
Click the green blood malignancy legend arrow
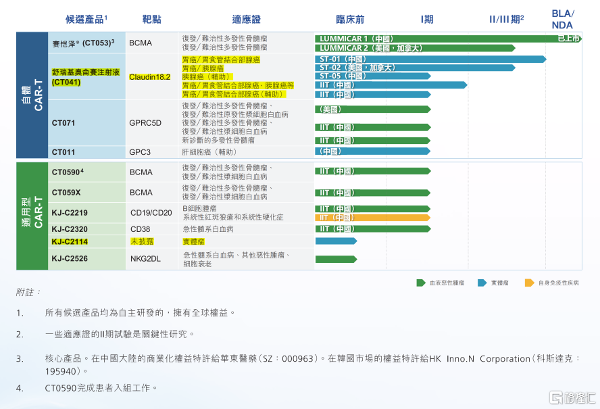coord(420,283)
